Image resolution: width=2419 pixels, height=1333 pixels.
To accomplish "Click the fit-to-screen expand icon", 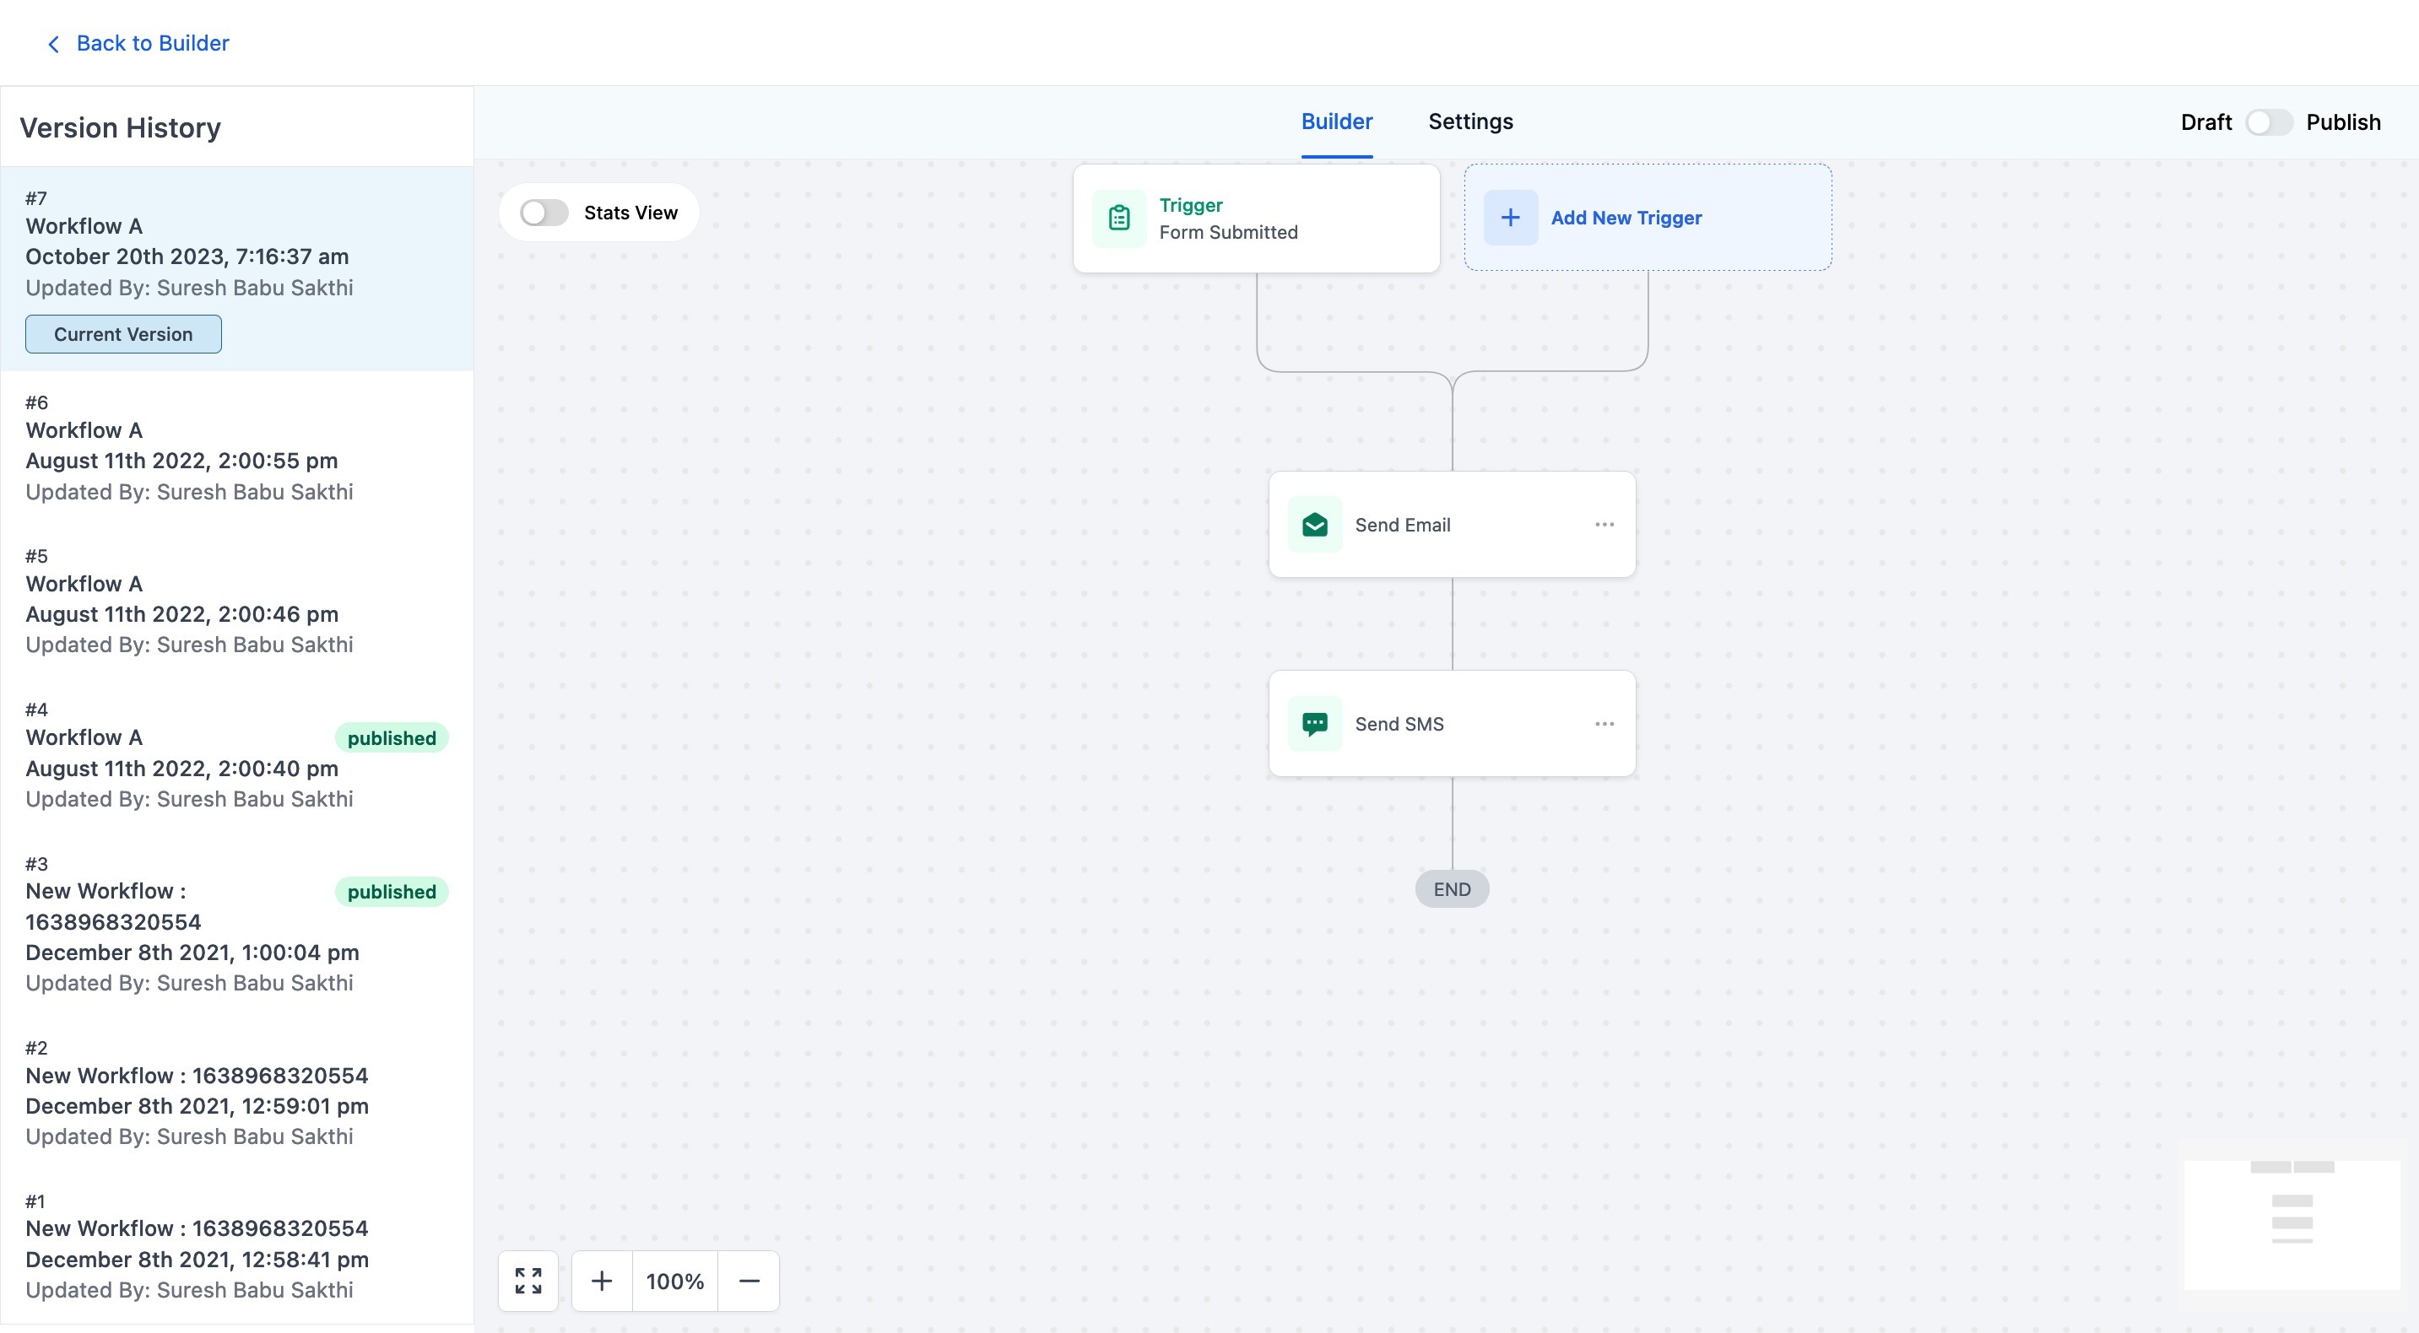I will (528, 1281).
